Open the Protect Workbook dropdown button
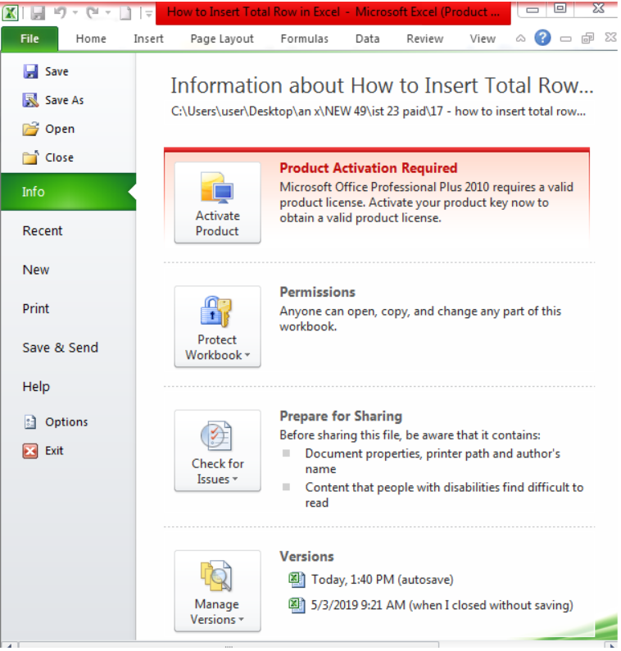The image size is (621, 651). (217, 327)
